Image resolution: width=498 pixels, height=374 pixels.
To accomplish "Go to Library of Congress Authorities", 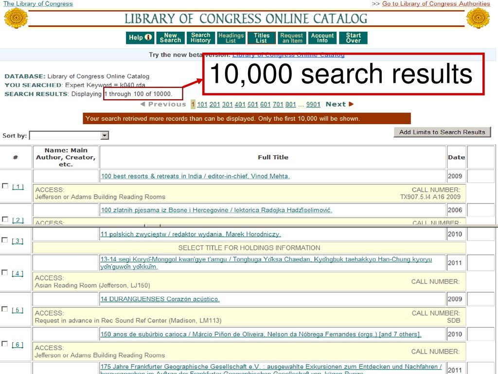I will 436,4.
